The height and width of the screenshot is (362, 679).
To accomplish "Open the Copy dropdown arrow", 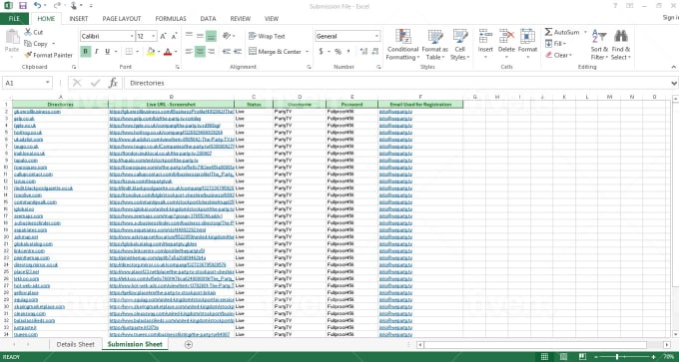I will click(53, 44).
